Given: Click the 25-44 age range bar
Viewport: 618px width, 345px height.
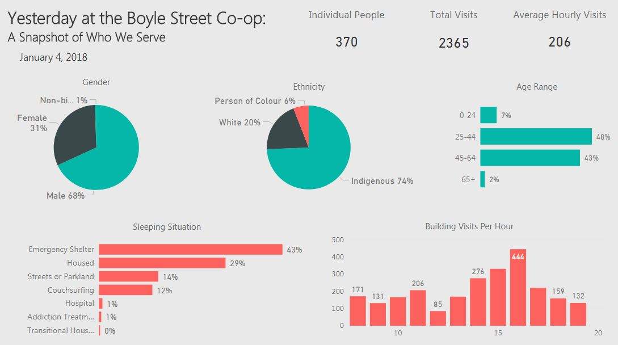Looking at the screenshot, I should [536, 136].
